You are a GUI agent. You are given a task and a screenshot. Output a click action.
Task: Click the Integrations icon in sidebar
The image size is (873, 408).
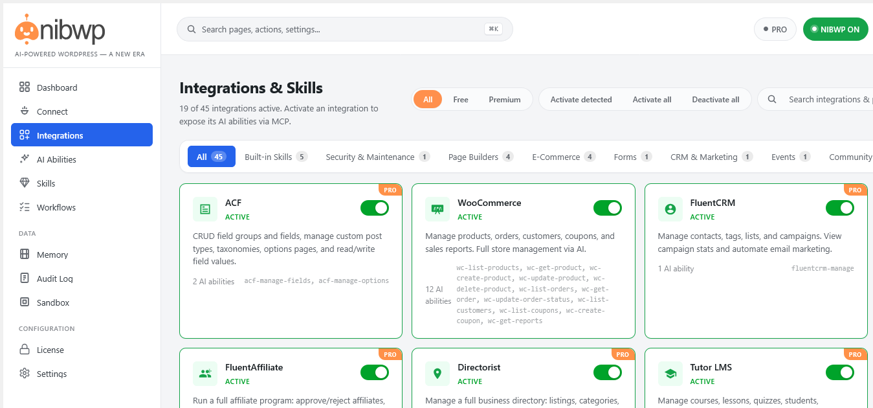(25, 135)
